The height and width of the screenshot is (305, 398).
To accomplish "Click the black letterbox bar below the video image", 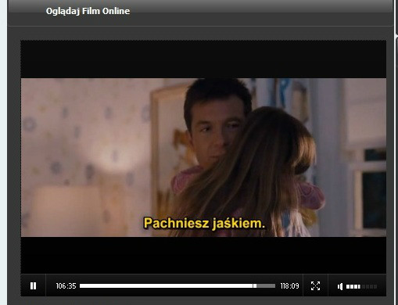I will point(203,255).
